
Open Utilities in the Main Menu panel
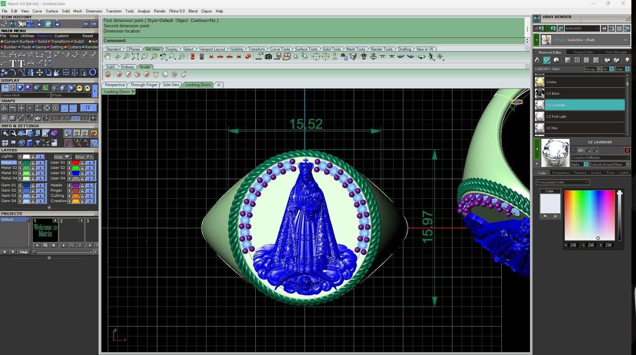click(27, 36)
